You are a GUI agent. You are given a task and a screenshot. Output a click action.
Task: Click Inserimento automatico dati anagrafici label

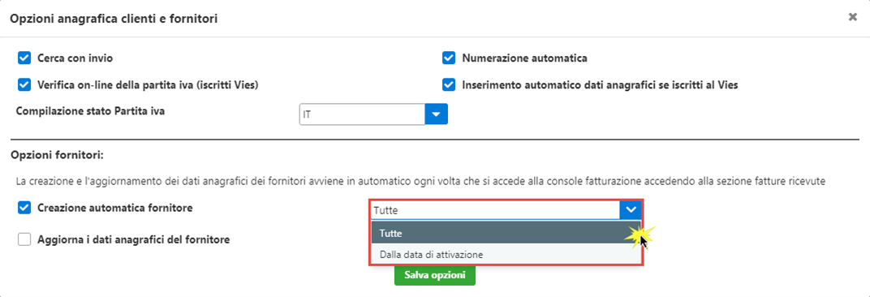click(x=600, y=85)
